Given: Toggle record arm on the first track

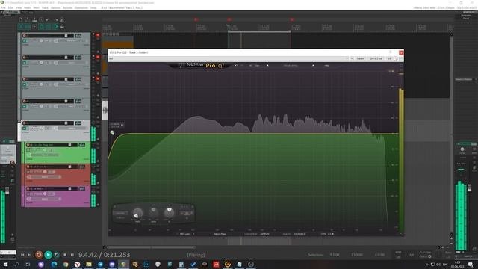Looking at the screenshot, I should pos(24,36).
